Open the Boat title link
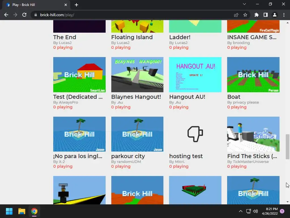 tap(234, 97)
